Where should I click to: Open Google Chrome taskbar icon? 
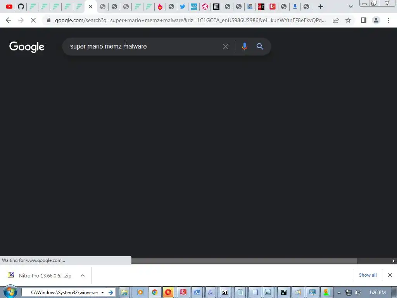point(154,293)
